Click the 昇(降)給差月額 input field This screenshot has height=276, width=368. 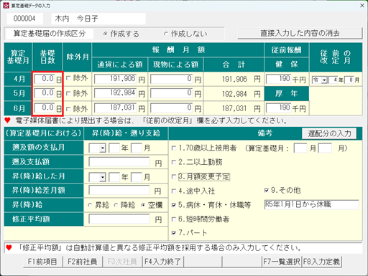(119, 191)
